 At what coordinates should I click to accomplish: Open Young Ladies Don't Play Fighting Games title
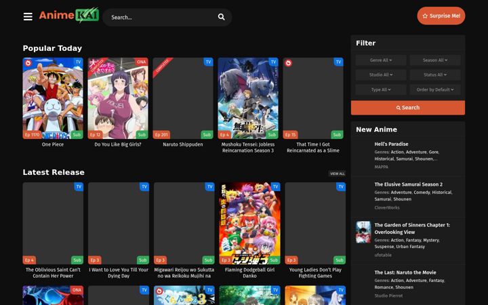pyautogui.click(x=315, y=273)
